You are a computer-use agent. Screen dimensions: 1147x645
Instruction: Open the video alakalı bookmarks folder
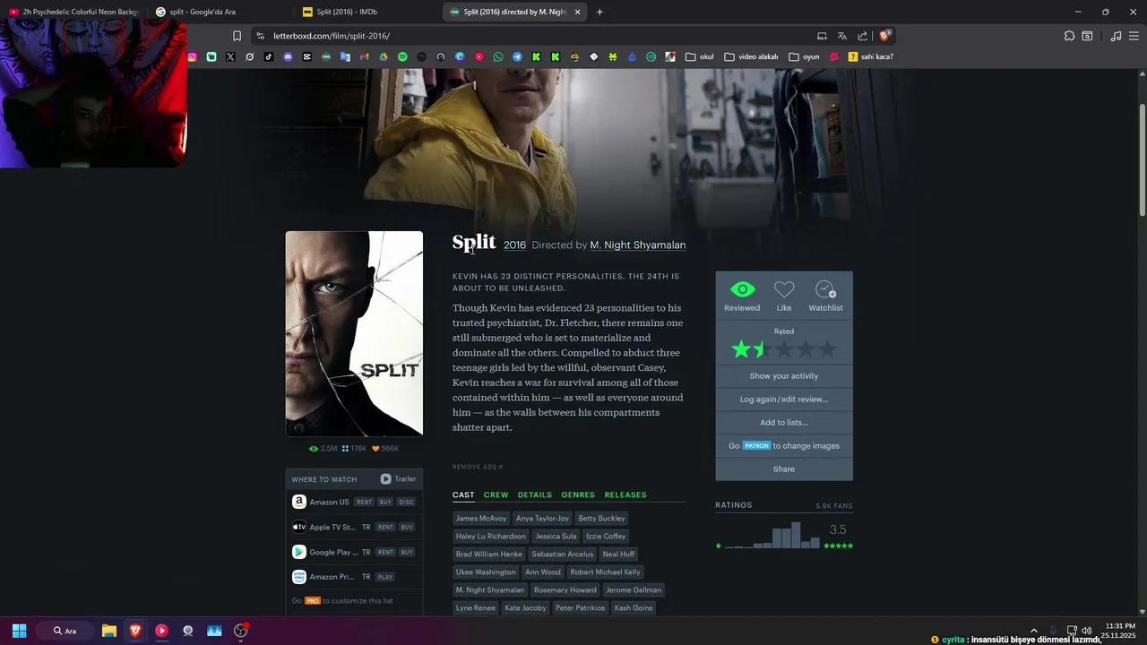click(751, 56)
